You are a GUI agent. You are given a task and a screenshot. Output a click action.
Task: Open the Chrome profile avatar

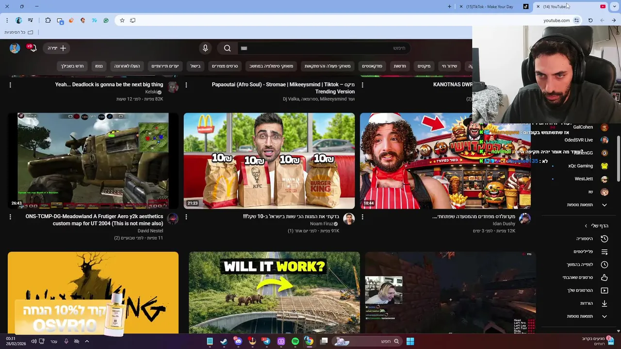[x=19, y=20]
